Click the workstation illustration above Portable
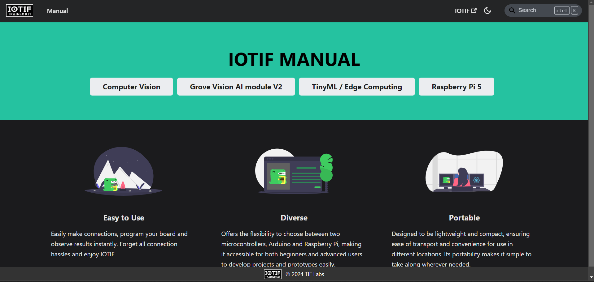594x282 pixels. pos(464,172)
